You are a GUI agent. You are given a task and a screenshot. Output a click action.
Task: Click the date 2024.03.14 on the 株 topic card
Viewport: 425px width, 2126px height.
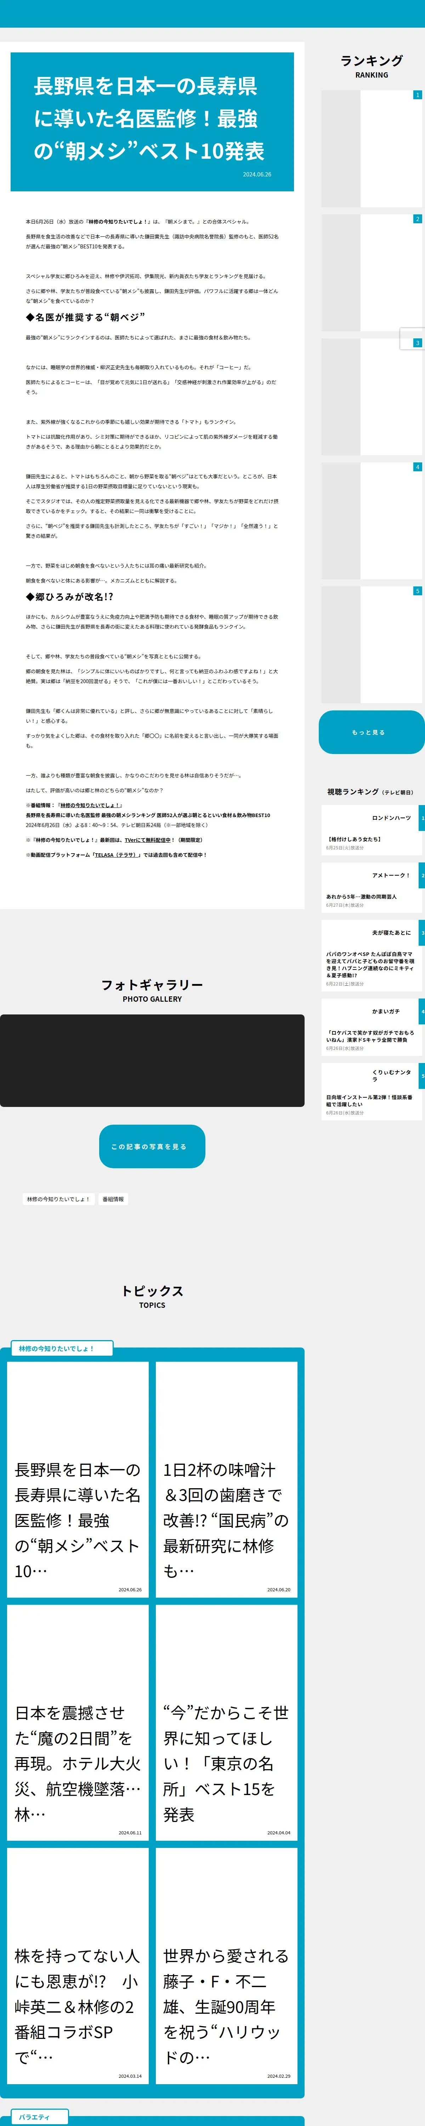130,2076
